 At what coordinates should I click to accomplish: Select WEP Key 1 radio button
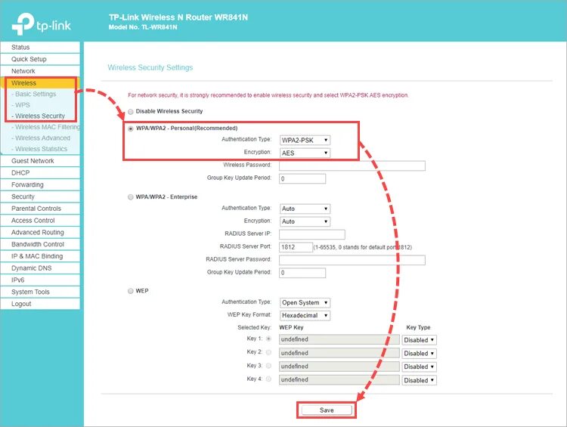[x=268, y=339]
